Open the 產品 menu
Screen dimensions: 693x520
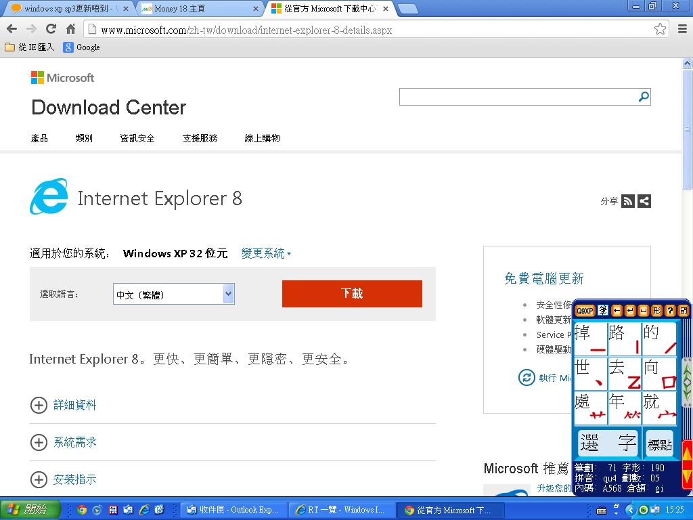pos(39,138)
